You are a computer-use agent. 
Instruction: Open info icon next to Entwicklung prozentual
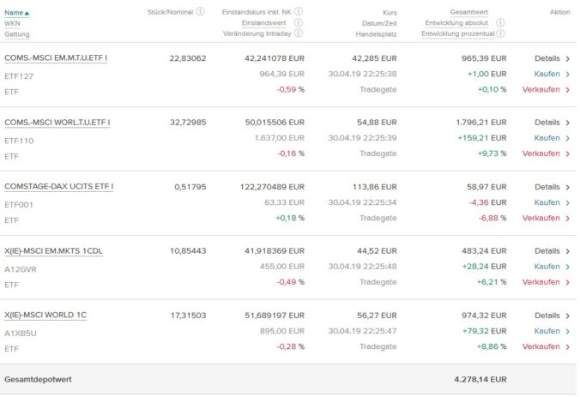pyautogui.click(x=500, y=33)
